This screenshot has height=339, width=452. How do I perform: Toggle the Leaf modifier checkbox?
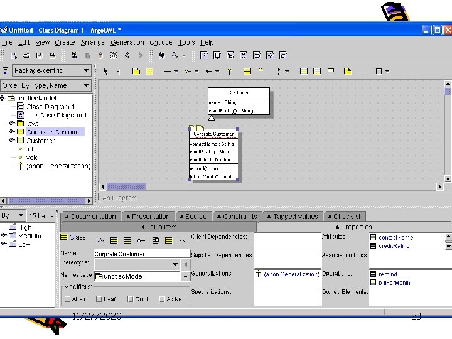point(99,299)
